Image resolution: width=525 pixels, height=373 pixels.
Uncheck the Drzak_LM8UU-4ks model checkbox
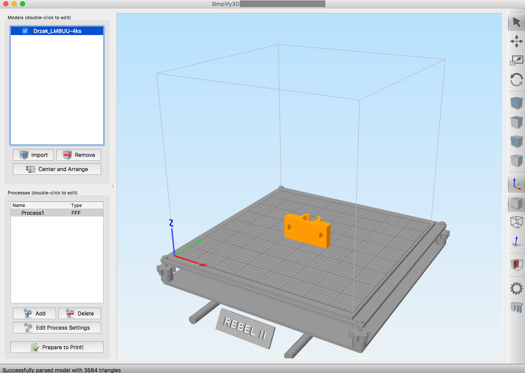(25, 31)
